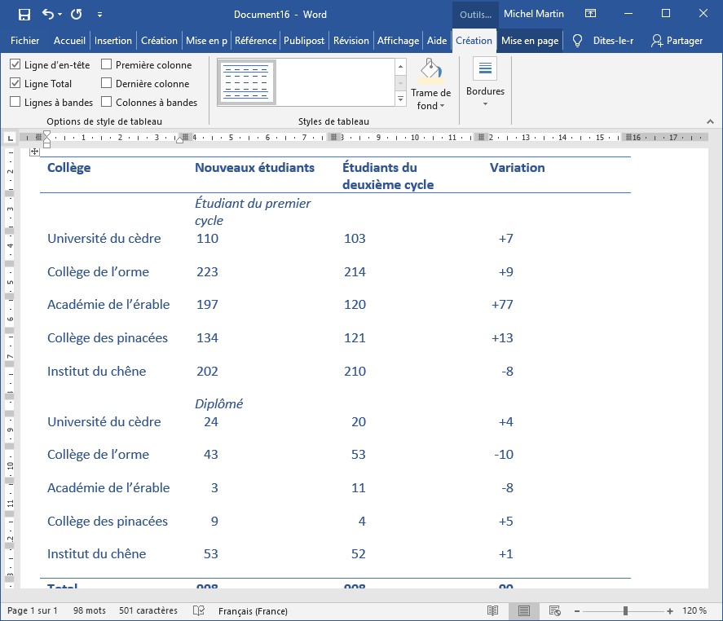The width and height of the screenshot is (723, 621).
Task: Click the Bordures icon
Action: click(485, 69)
